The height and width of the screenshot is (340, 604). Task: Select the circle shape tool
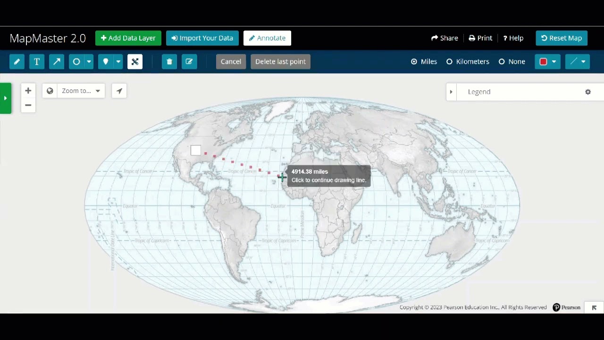pos(76,61)
